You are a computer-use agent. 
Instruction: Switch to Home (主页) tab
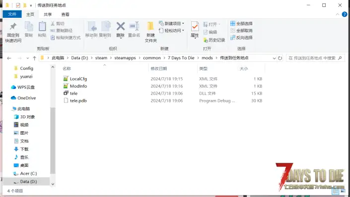pos(30,14)
